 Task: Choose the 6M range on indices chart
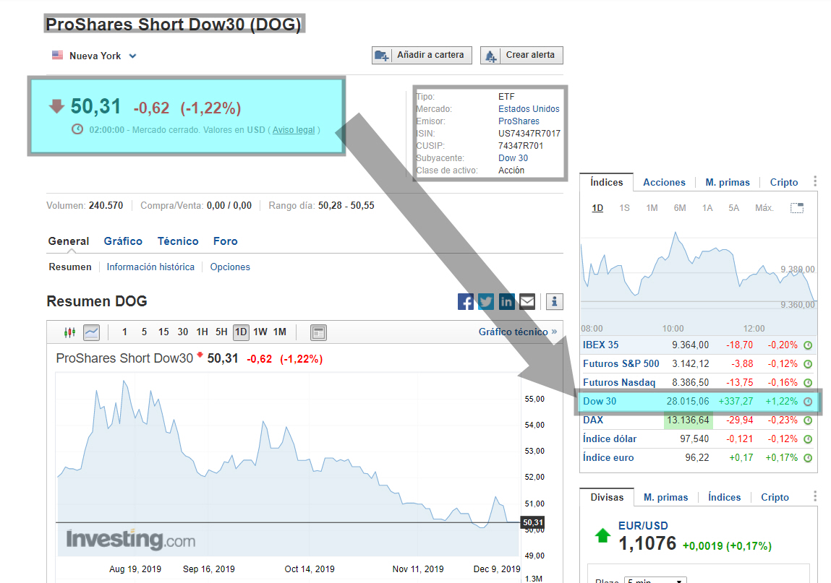[x=680, y=208]
